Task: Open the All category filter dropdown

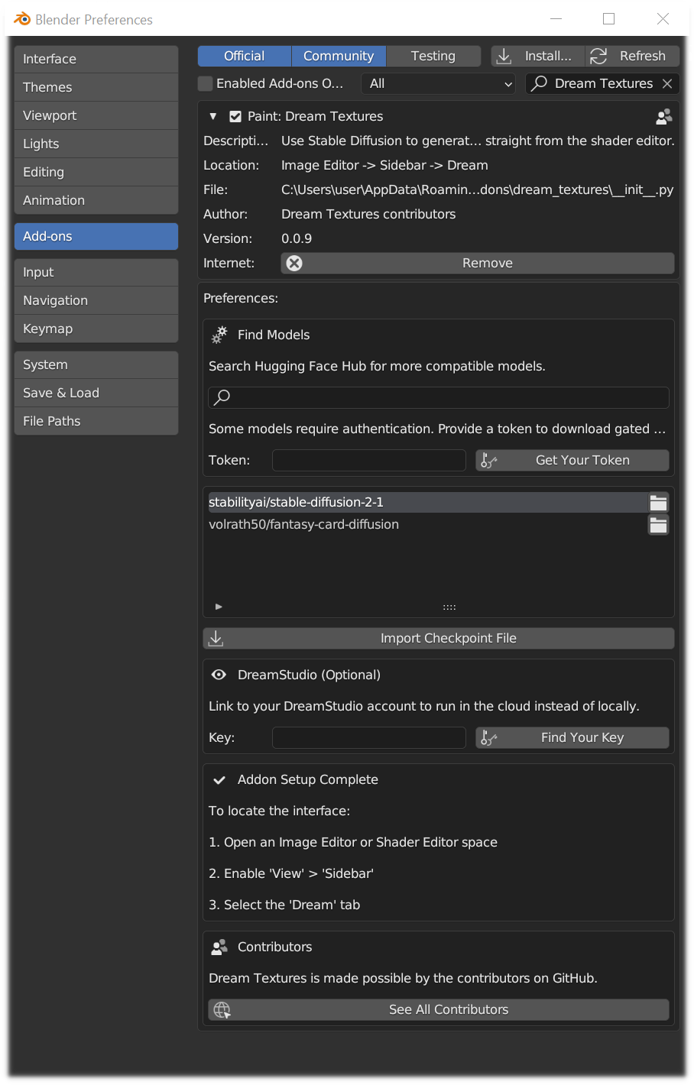Action: (438, 83)
